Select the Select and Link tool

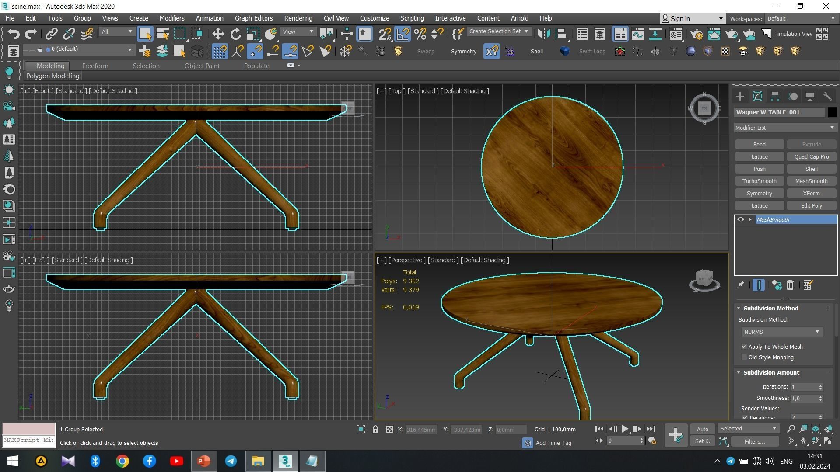click(52, 34)
